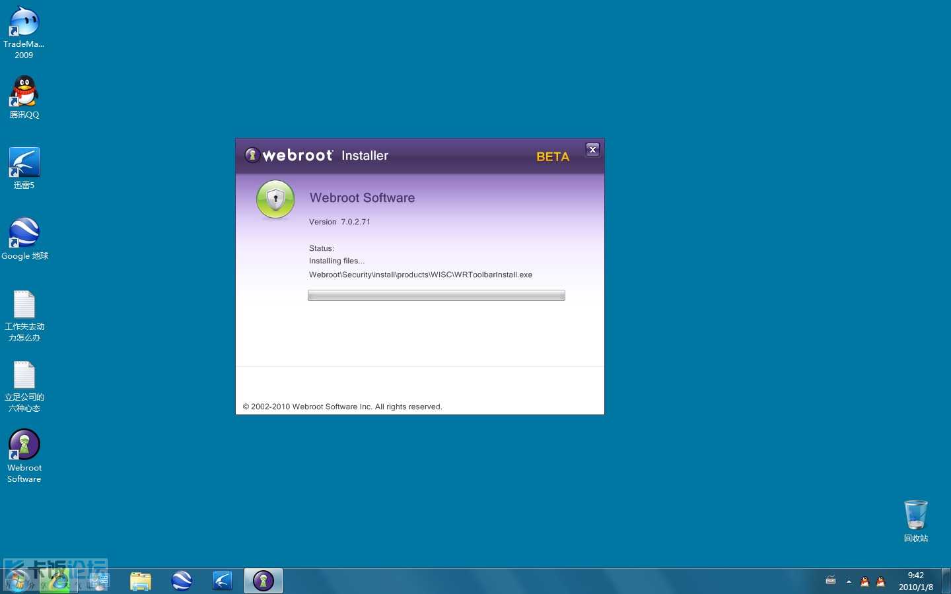
Task: Launch Internet Explorer from the taskbar
Action: coord(59,581)
